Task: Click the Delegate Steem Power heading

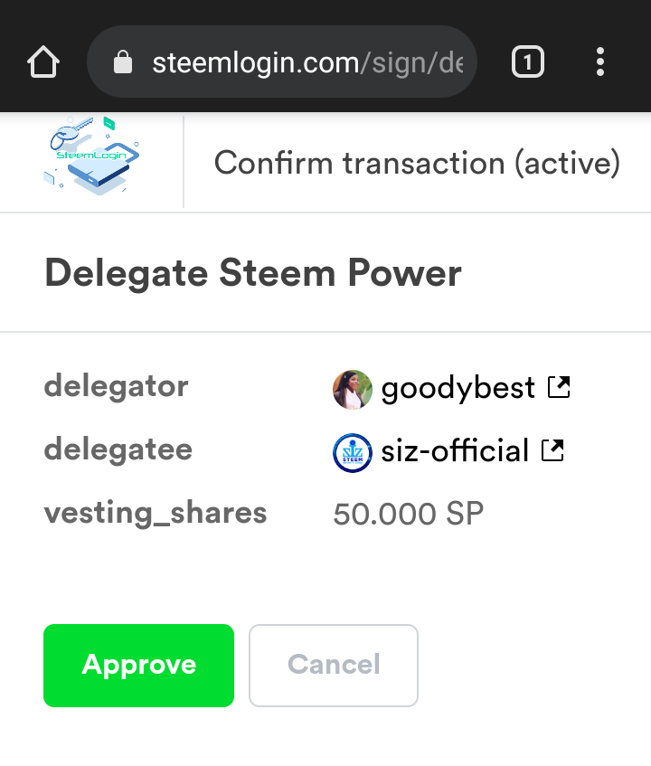Action: tap(252, 272)
